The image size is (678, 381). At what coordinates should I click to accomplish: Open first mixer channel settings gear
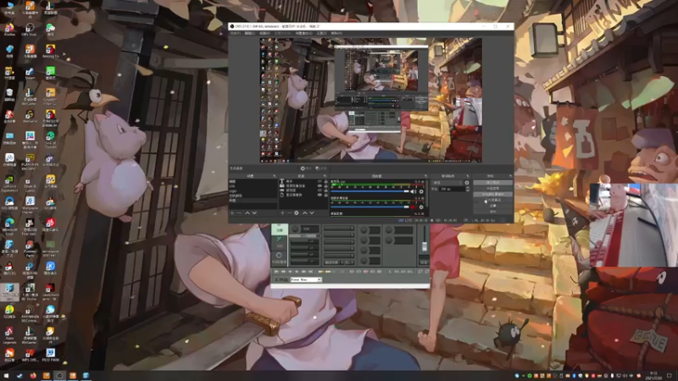coord(421,191)
